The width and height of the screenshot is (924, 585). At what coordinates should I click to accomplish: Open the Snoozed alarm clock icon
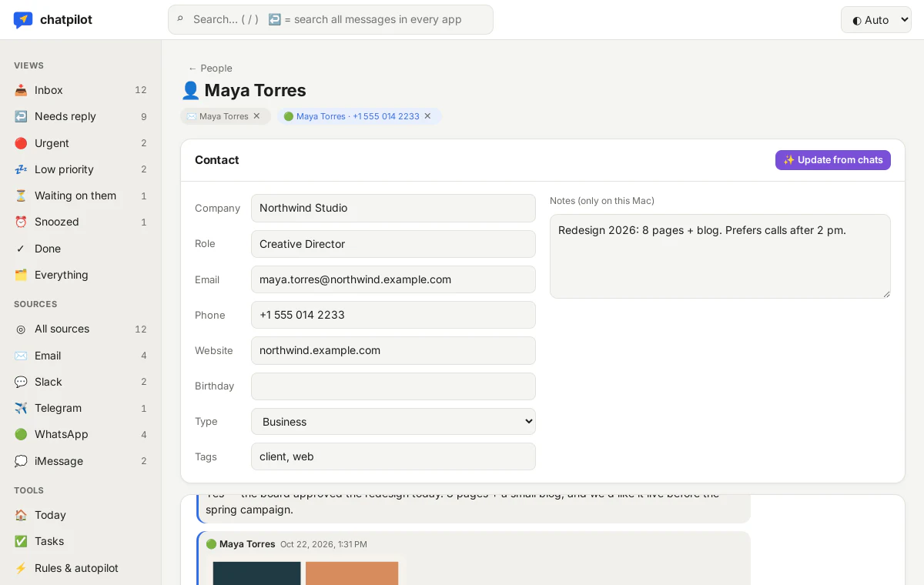[x=21, y=222]
